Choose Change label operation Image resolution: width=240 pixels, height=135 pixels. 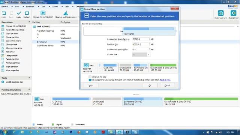click(12, 45)
